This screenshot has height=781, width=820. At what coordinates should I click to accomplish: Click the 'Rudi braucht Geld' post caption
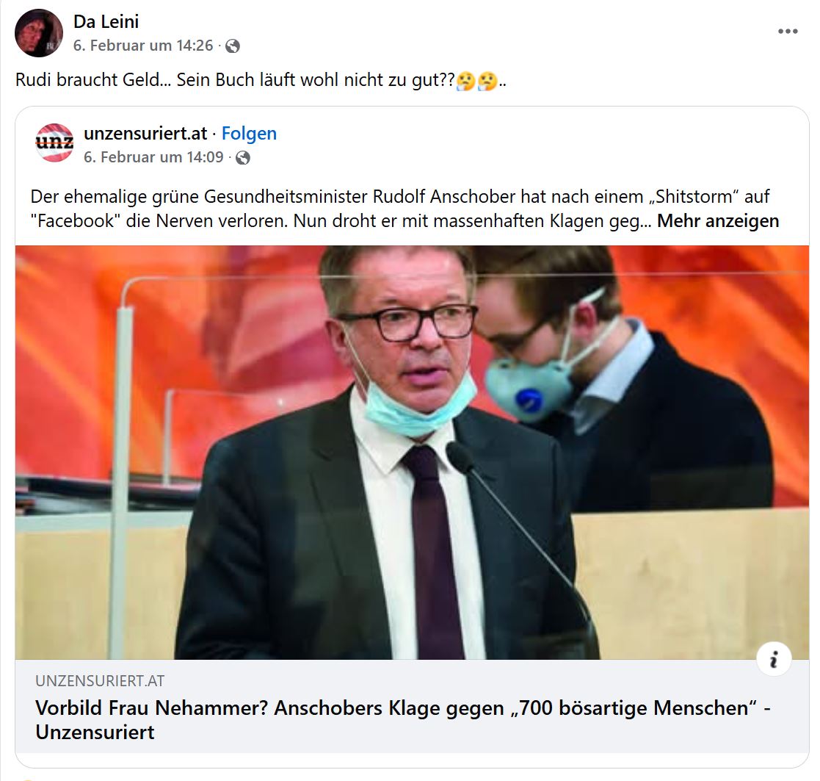[x=261, y=80]
